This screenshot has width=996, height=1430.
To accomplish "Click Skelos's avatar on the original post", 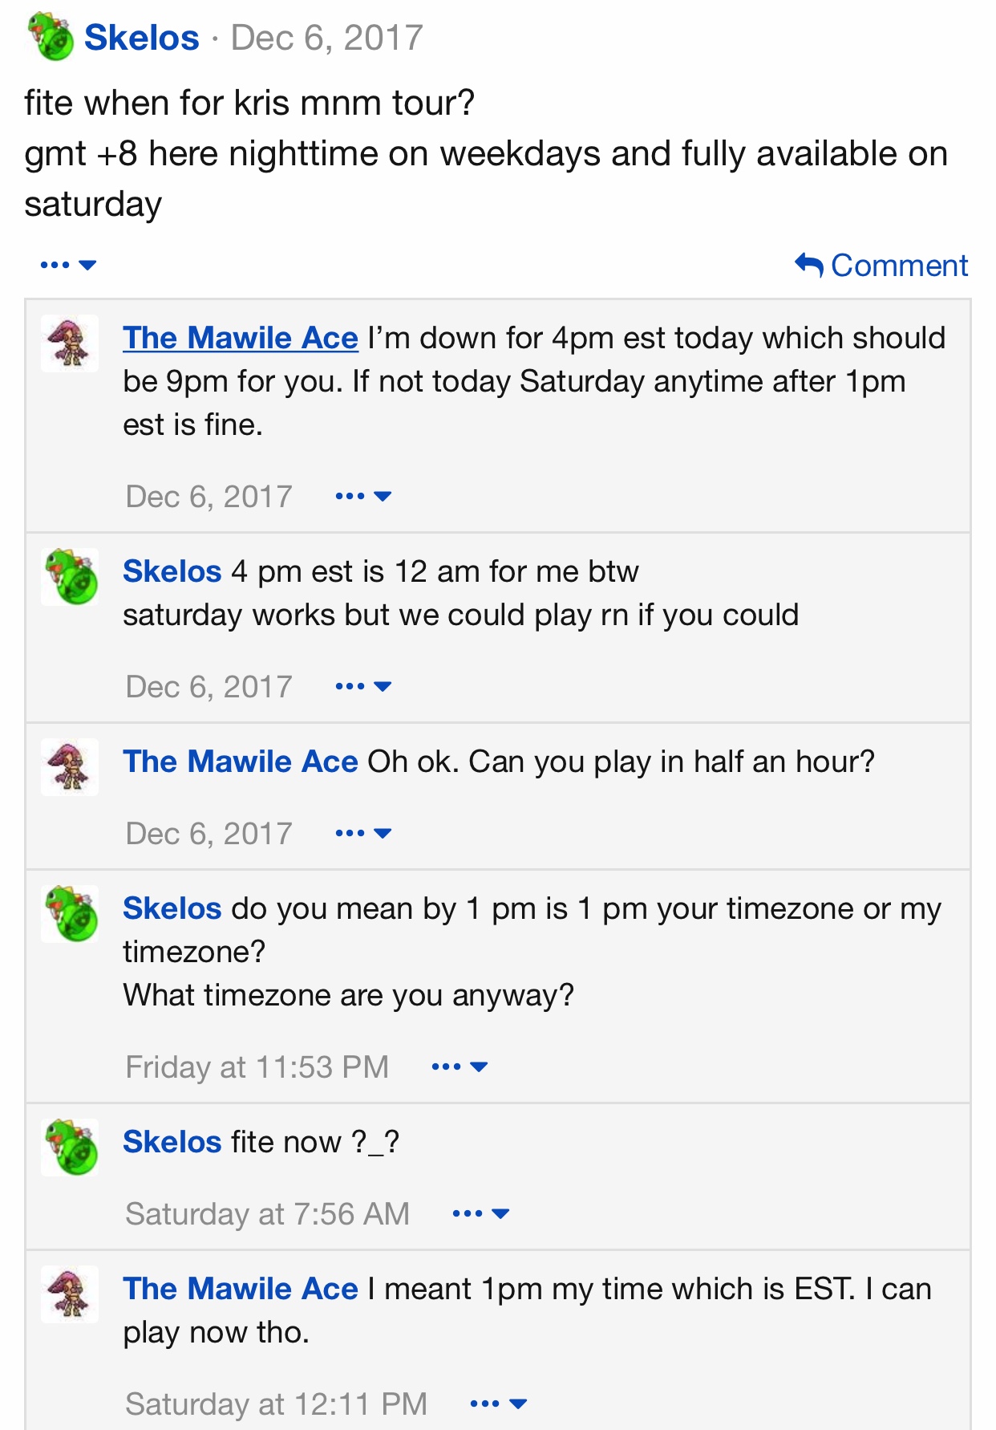I will click(51, 37).
